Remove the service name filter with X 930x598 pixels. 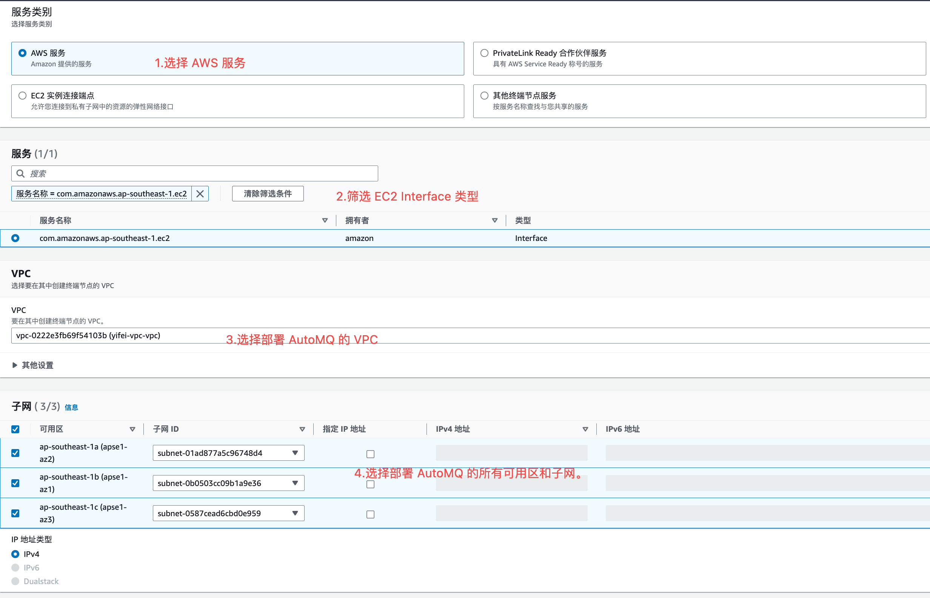tap(200, 194)
